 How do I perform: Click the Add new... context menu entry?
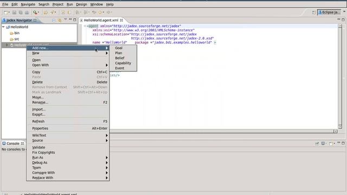[x=68, y=48]
